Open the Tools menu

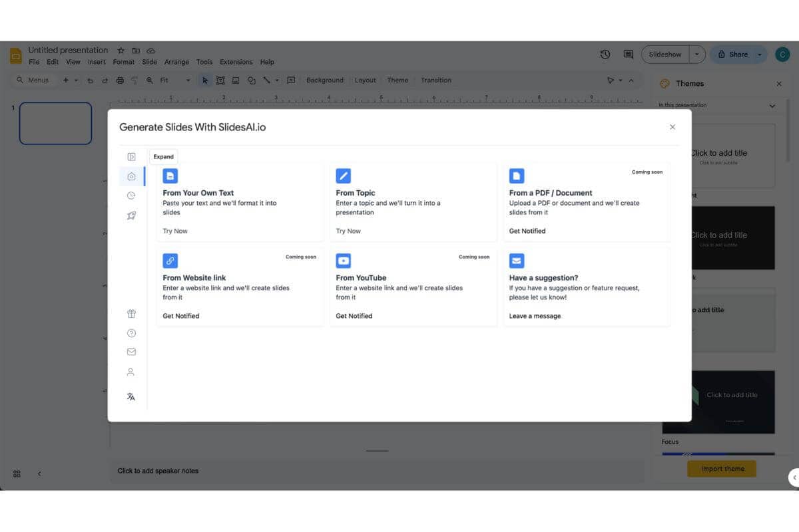[x=204, y=62]
